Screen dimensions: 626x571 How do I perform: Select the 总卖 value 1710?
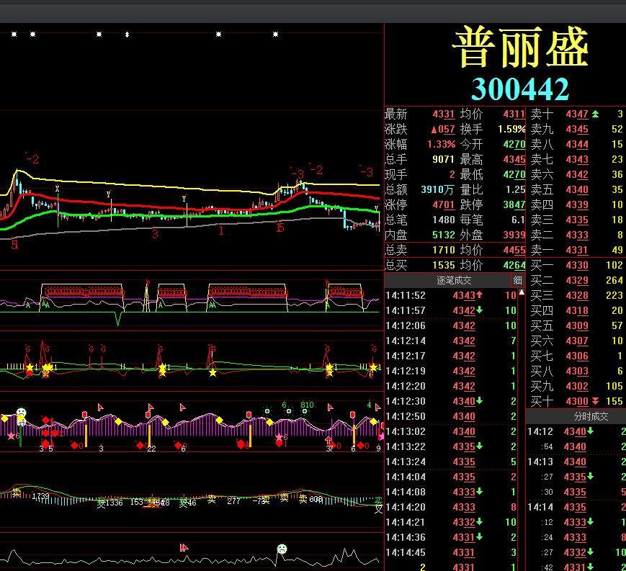click(x=444, y=250)
